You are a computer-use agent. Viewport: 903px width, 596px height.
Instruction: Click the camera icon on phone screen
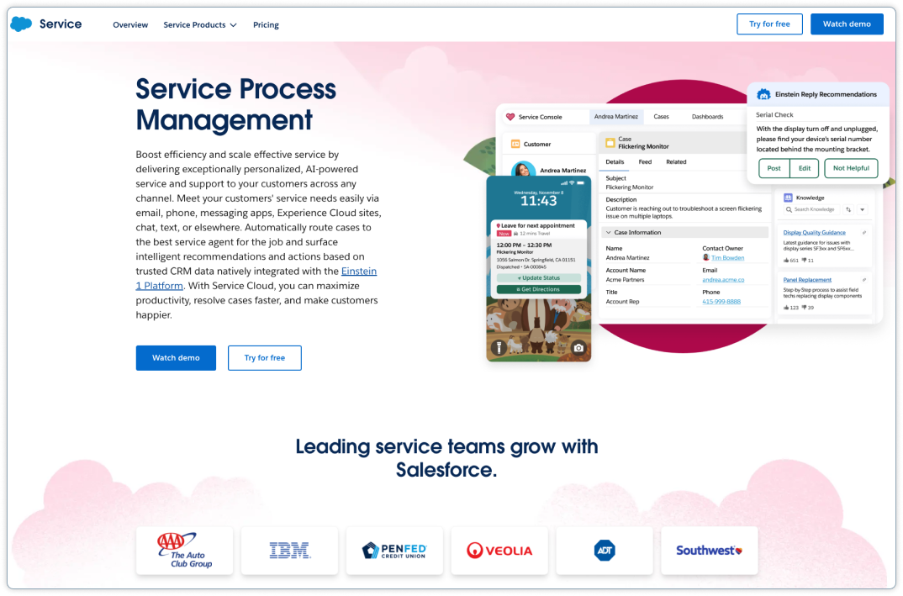click(578, 348)
